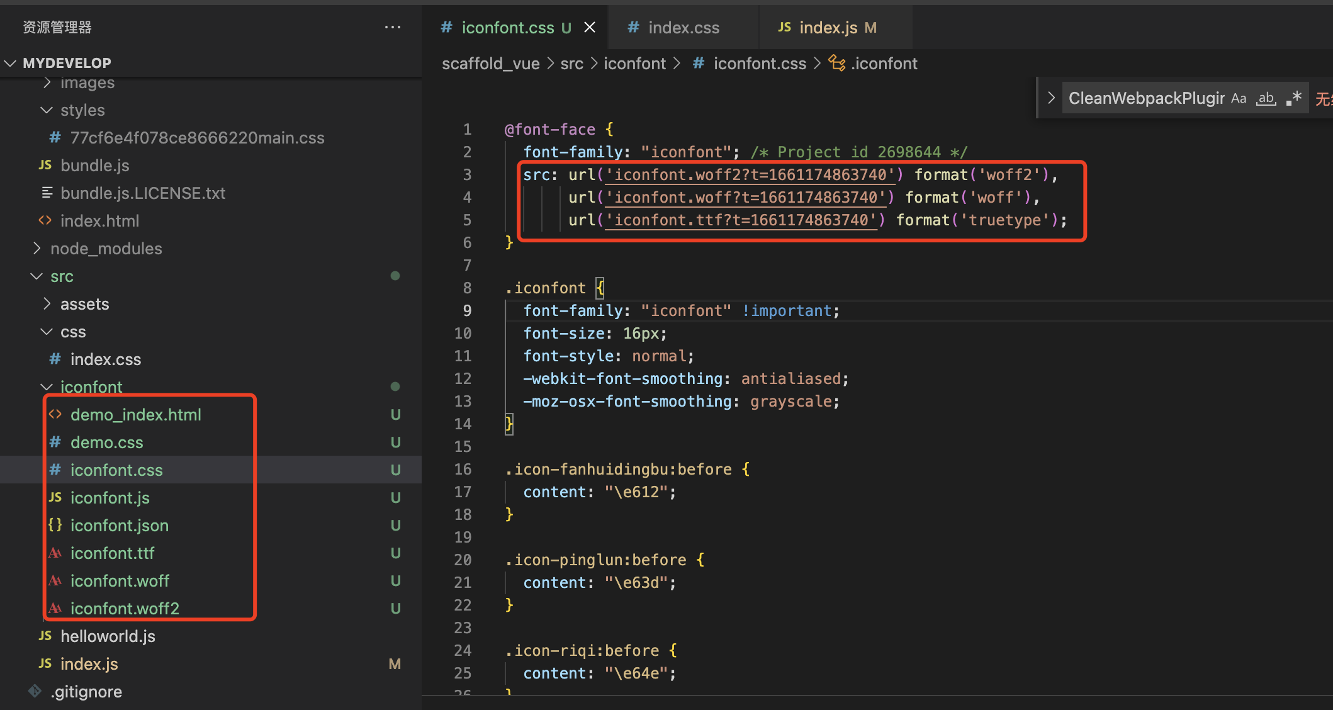The width and height of the screenshot is (1333, 710).
Task: Open demo_index.html file icon
Action: (x=55, y=414)
